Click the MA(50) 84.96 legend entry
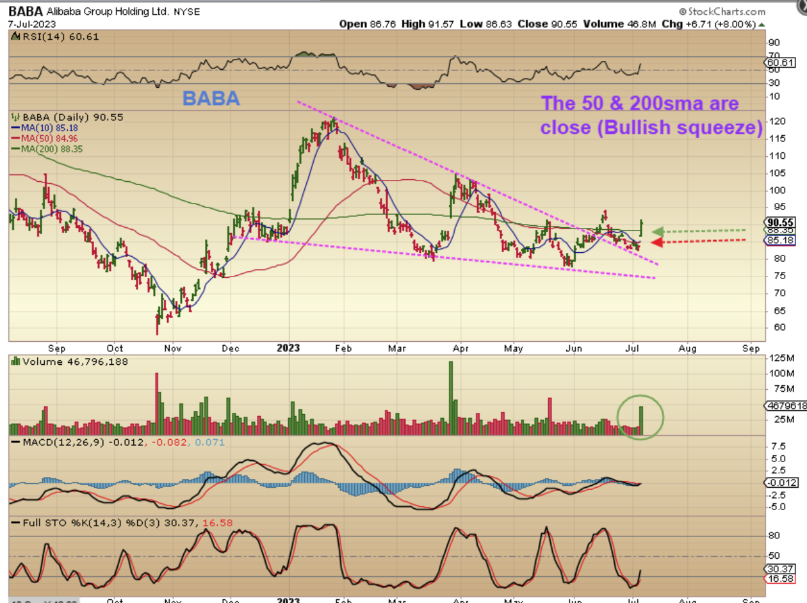Screen dimensions: 807x603 pos(49,138)
